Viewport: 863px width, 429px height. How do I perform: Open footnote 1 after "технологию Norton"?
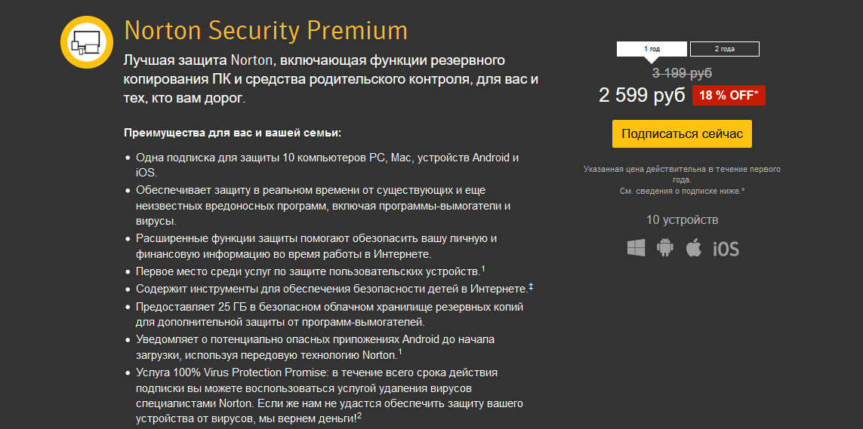coord(400,352)
